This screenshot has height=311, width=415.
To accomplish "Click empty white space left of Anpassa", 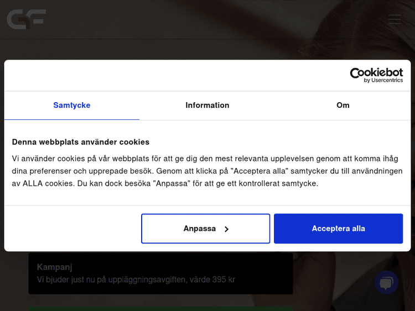I will point(72,229).
